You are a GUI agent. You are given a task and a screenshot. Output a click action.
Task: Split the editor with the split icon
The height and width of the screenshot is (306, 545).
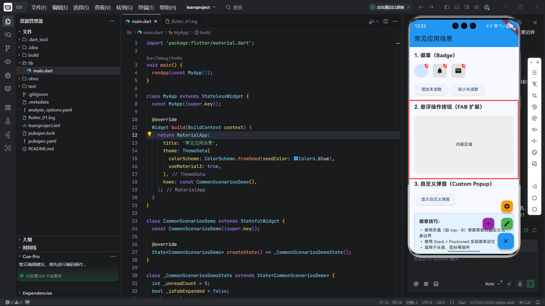[x=386, y=21]
